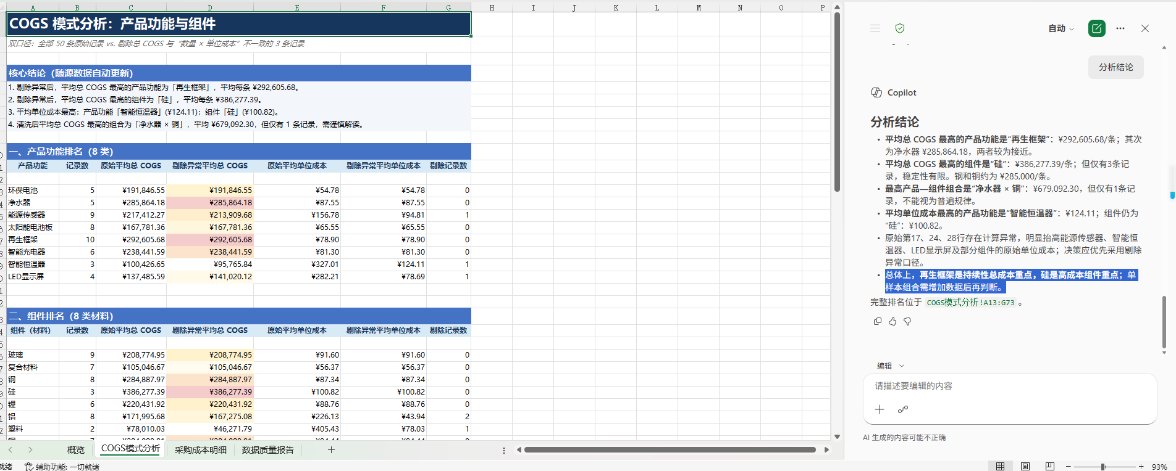This screenshot has height=471, width=1176.
Task: Click ¥141,020.12 cell in LED显示屏 row
Action: (210, 277)
